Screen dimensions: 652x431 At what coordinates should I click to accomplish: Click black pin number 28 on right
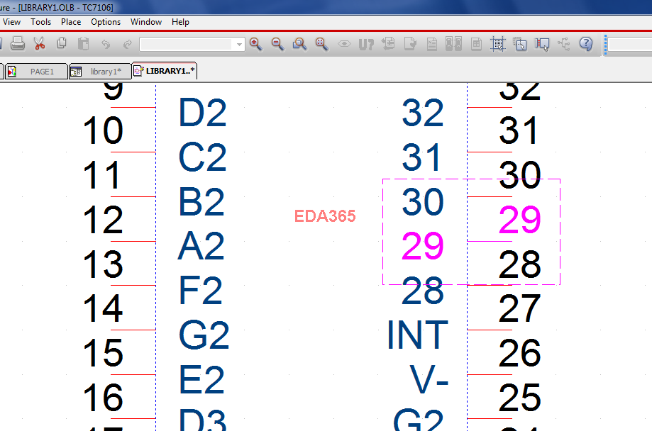[520, 264]
